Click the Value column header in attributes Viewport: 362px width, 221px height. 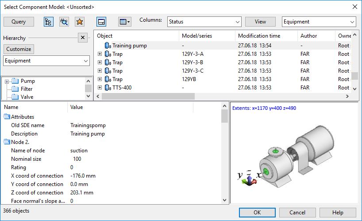pos(131,107)
